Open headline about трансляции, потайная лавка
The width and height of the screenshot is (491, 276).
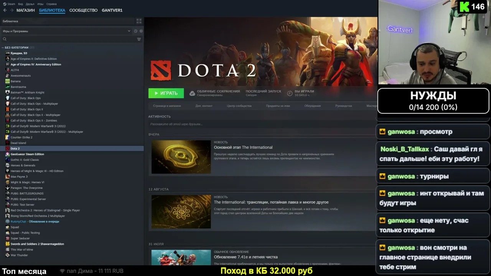coord(271,202)
